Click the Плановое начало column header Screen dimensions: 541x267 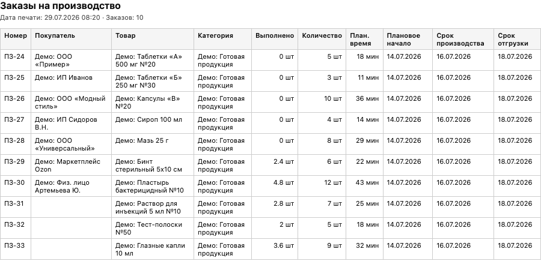(x=403, y=40)
